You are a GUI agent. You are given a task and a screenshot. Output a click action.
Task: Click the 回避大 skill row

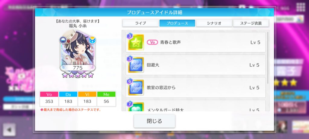(x=196, y=65)
